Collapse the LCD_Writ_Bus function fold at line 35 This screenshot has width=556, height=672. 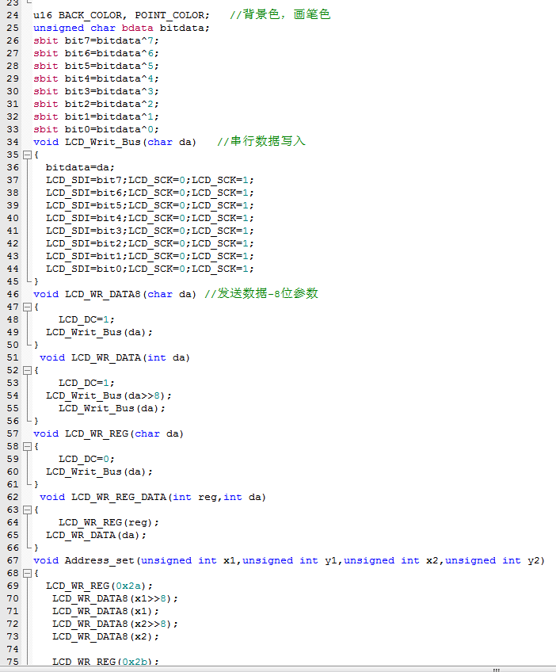pyautogui.click(x=27, y=155)
